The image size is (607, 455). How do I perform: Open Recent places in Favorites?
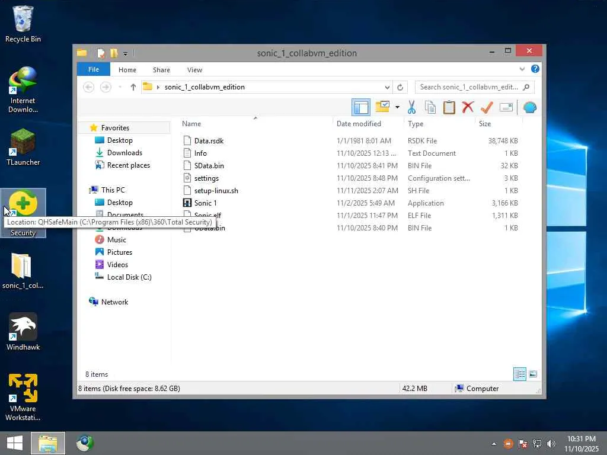click(x=128, y=165)
